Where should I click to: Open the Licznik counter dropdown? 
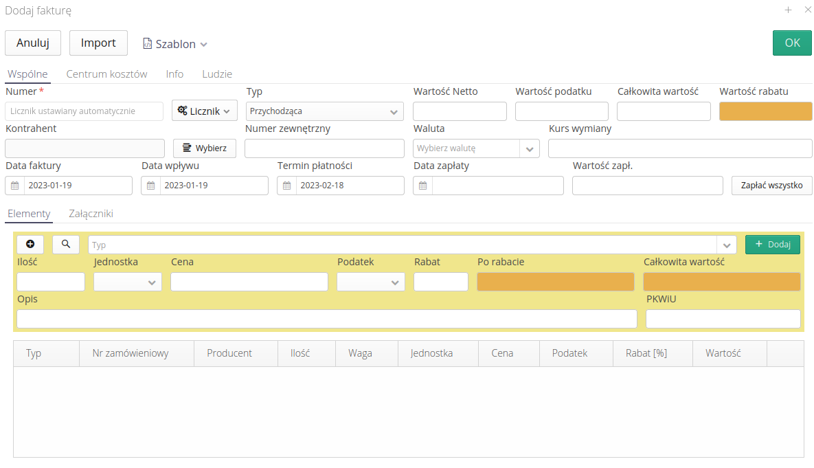[x=204, y=111]
